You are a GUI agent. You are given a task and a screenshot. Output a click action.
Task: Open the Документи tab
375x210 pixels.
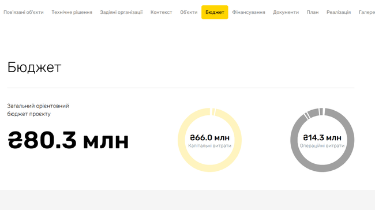(286, 12)
